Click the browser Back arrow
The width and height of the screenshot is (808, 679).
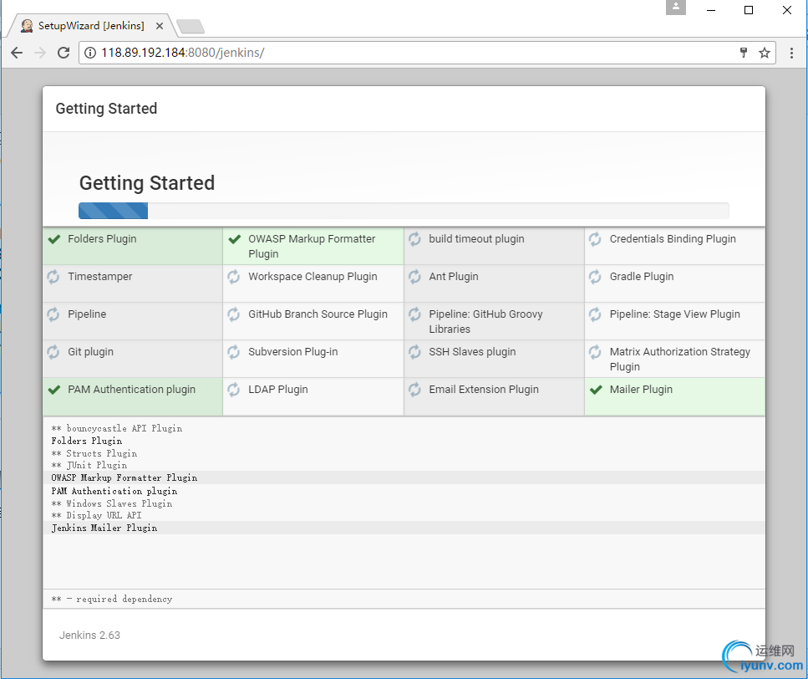(17, 53)
